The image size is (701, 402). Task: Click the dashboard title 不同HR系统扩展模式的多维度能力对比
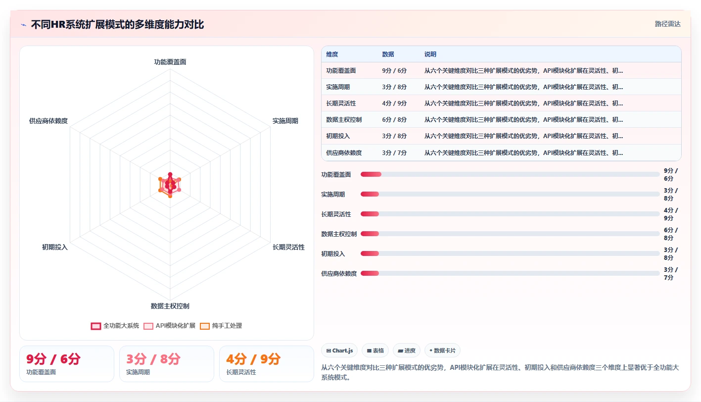point(117,25)
